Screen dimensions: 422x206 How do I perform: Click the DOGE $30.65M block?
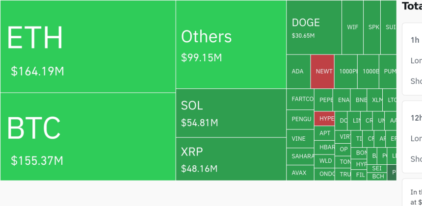click(314, 27)
